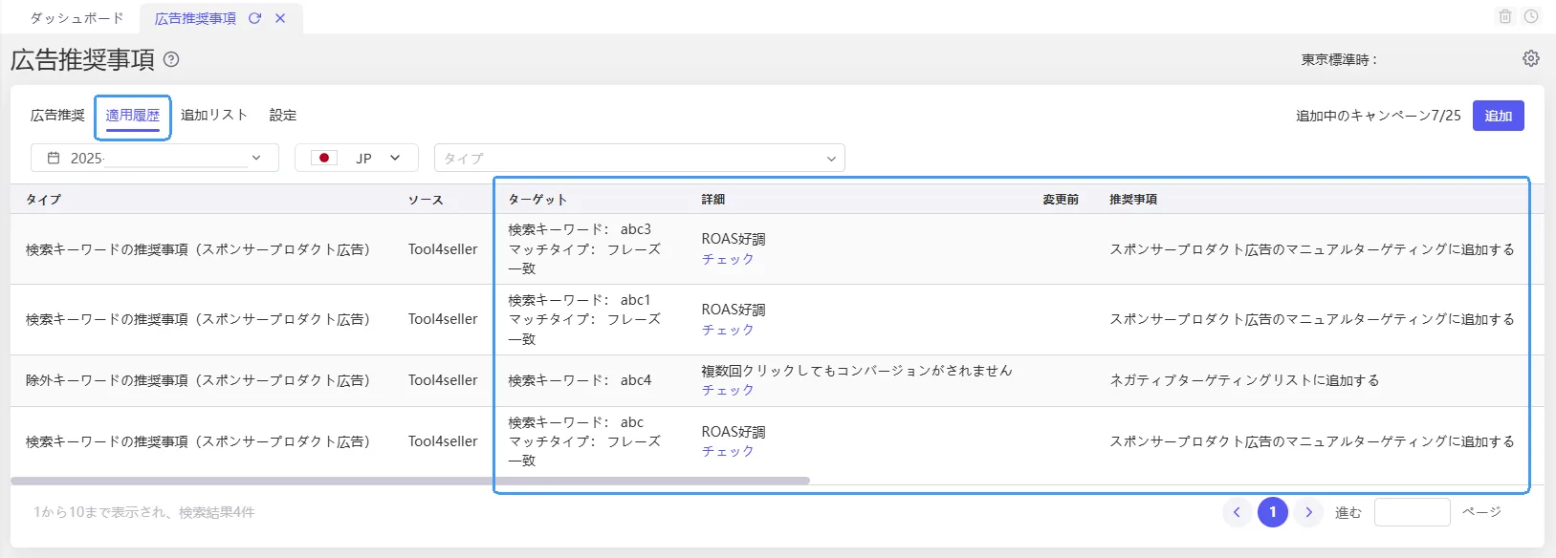Select the 広告推奨事項 top tab
This screenshot has height=558, width=1556.
(x=195, y=18)
